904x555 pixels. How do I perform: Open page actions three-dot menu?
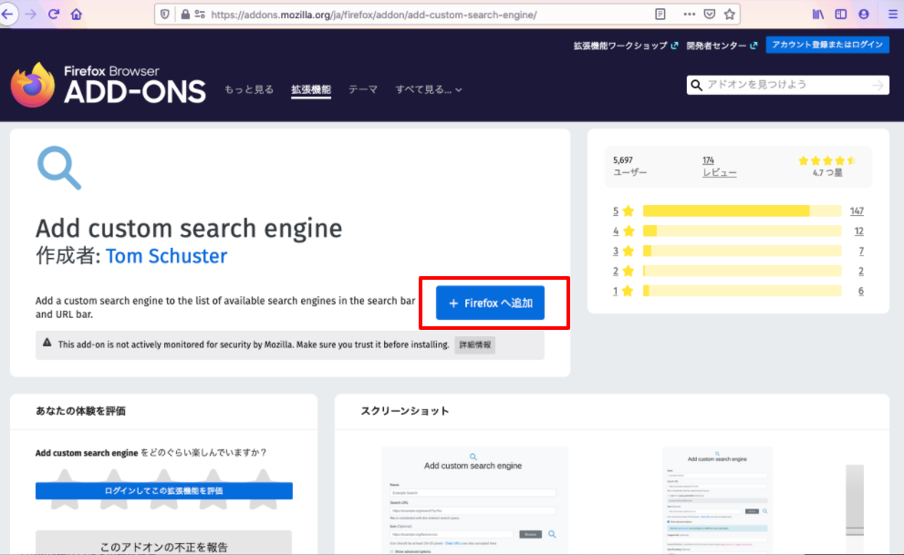[x=689, y=15]
